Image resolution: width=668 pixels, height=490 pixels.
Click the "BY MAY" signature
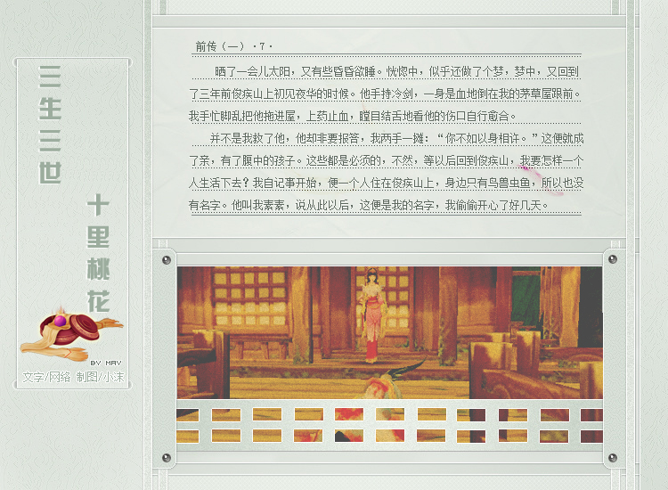(x=105, y=363)
